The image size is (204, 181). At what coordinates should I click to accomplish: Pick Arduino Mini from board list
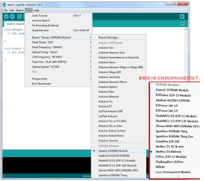pyautogui.click(x=119, y=92)
